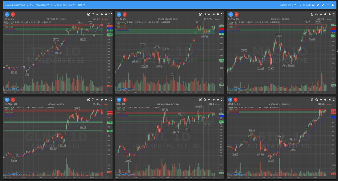Set an alert bell on STT chart
Image resolution: width=338 pixels, height=181 pixels.
click(x=218, y=14)
